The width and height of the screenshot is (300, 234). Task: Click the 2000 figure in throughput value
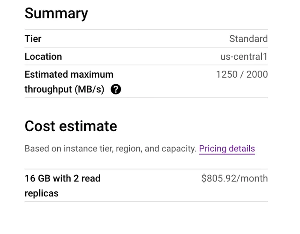(257, 74)
